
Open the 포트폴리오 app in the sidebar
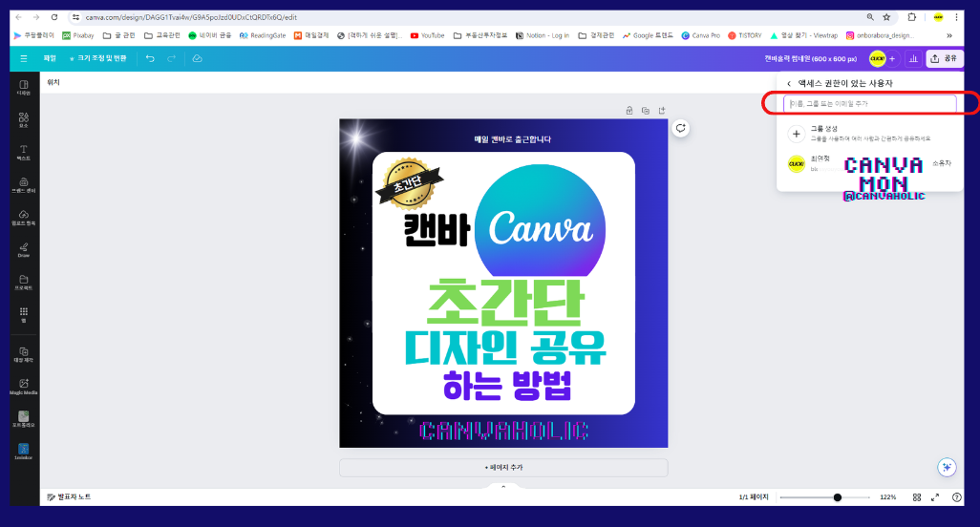[24, 420]
